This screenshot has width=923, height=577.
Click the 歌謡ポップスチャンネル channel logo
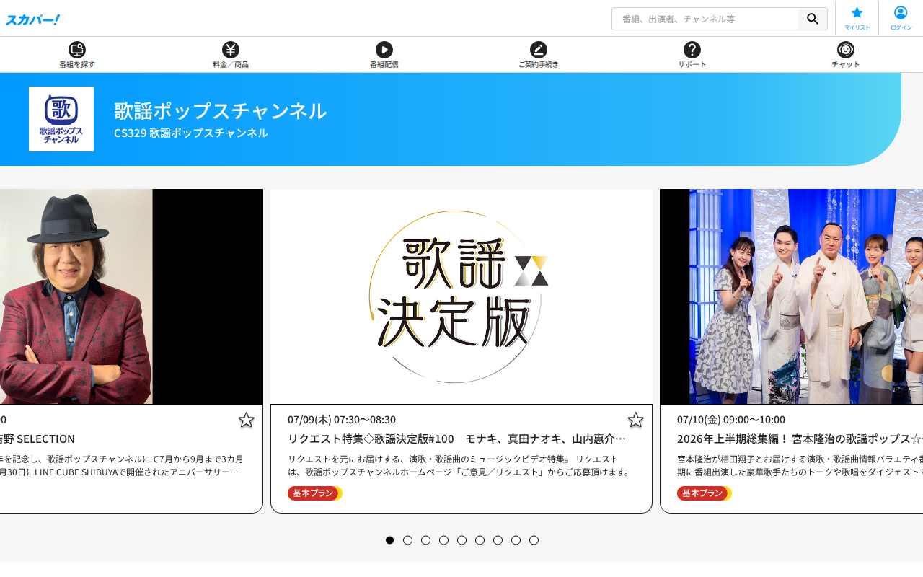(61, 119)
